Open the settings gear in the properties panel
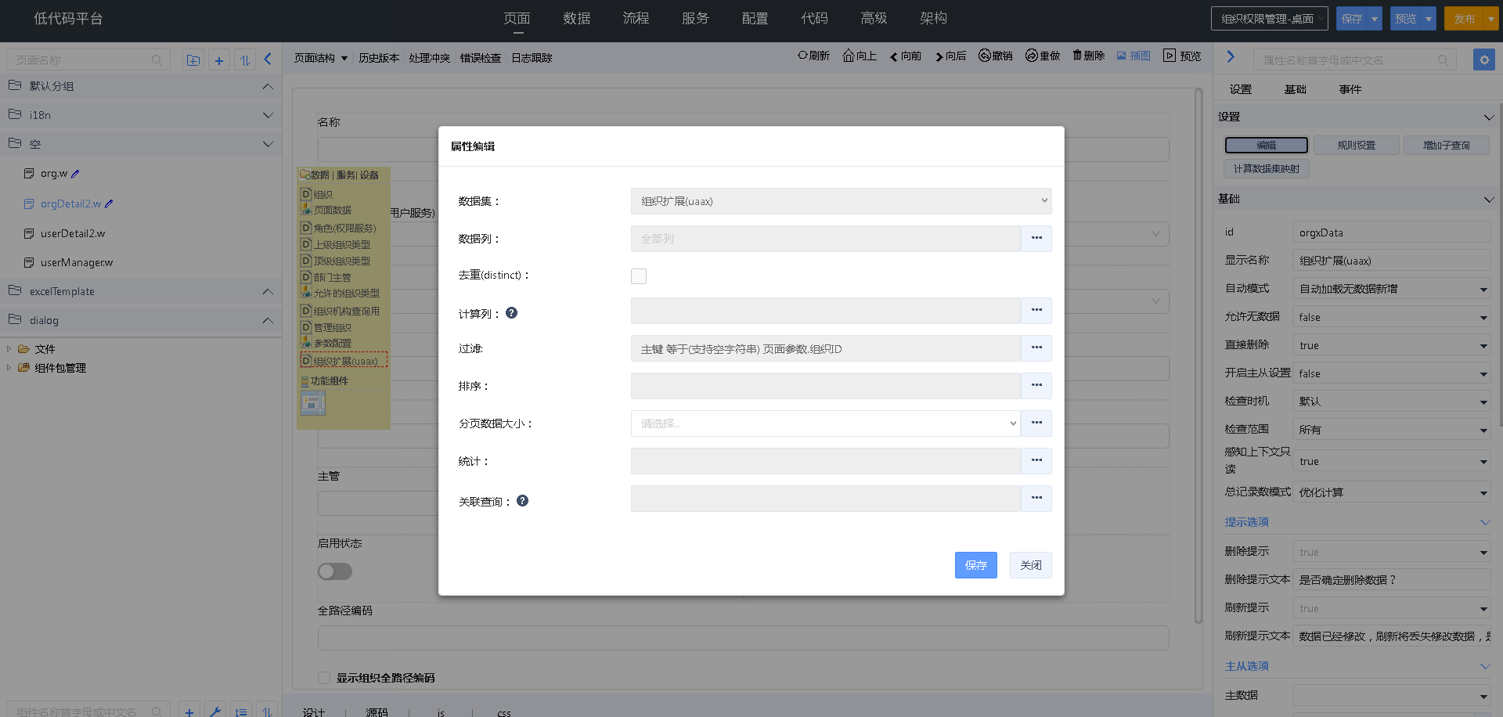Screen dimensions: 1503x717 coord(1484,59)
